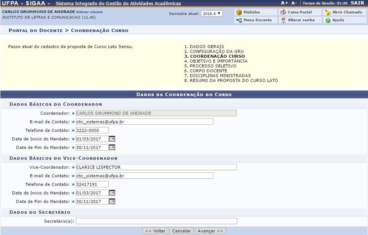Click the Secretário(a) input field
The width and height of the screenshot is (368, 235).
click(x=156, y=221)
